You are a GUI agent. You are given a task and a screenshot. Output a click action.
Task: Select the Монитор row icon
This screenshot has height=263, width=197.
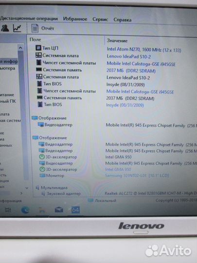point(42,176)
